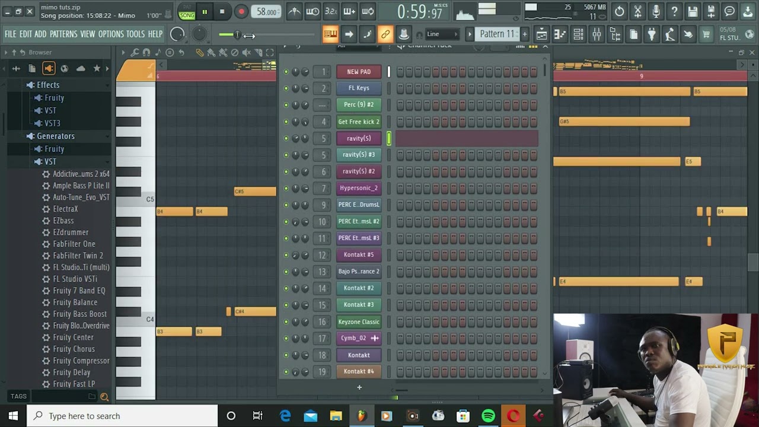The image size is (759, 427).
Task: Open the piano roll menu arrow
Action: [x=123, y=53]
